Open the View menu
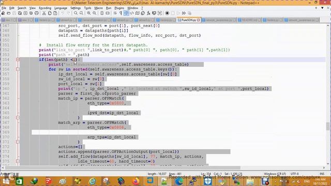The width and height of the screenshot is (331, 186). pyautogui.click(x=32, y=8)
